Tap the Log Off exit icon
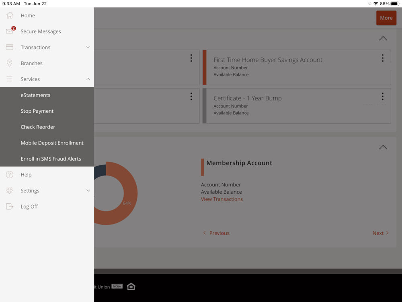 pos(10,207)
